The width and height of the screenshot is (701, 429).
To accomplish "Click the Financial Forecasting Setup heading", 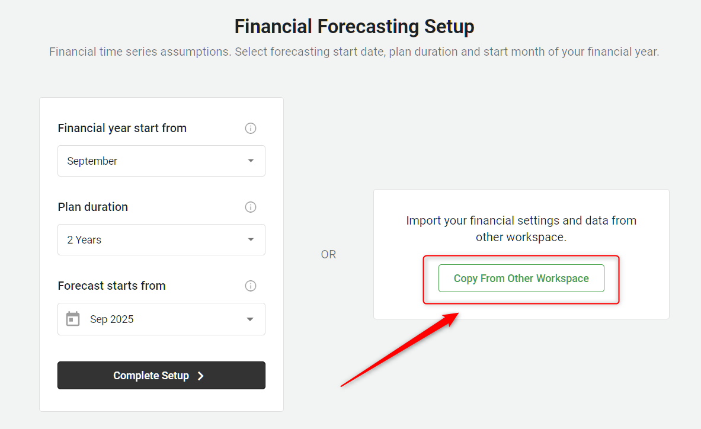I will coord(354,27).
